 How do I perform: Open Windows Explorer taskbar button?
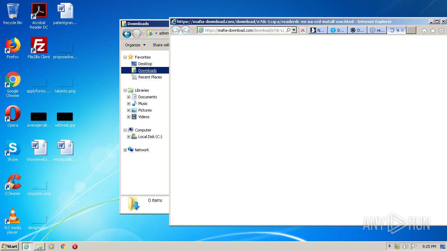pos(39,246)
